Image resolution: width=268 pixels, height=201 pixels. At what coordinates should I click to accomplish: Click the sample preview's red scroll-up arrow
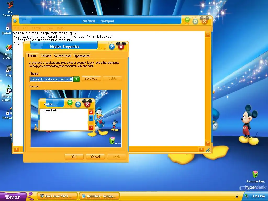click(91, 112)
